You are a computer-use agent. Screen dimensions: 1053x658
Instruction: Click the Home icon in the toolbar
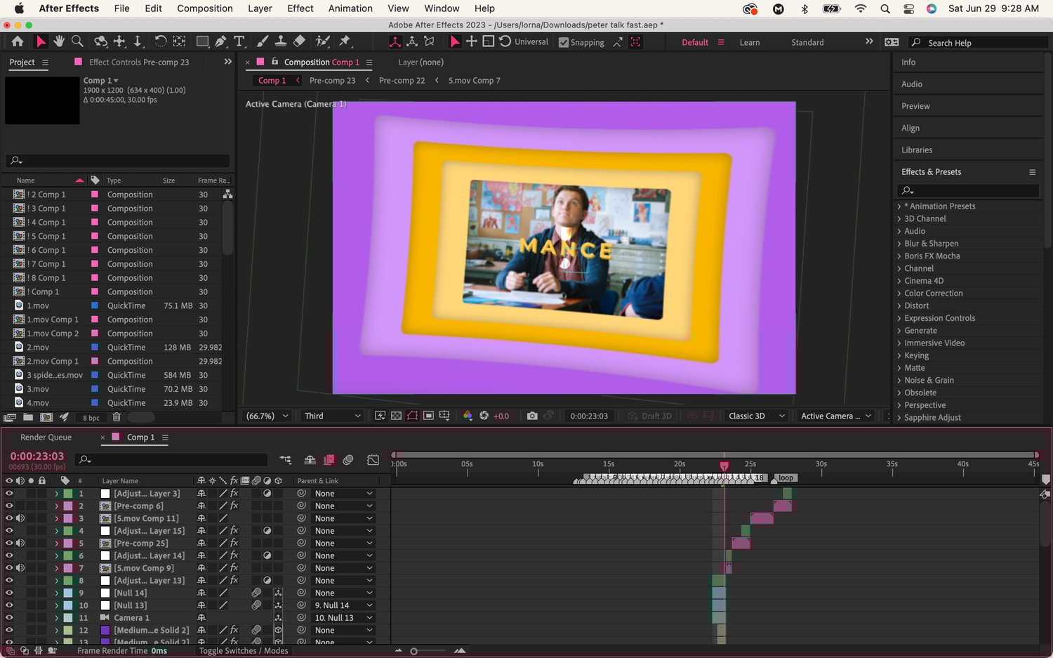(18, 41)
